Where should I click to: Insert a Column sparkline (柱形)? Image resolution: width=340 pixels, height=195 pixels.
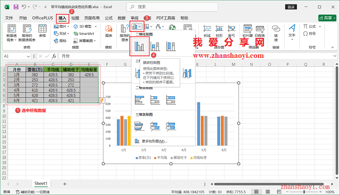[x=219, y=31]
